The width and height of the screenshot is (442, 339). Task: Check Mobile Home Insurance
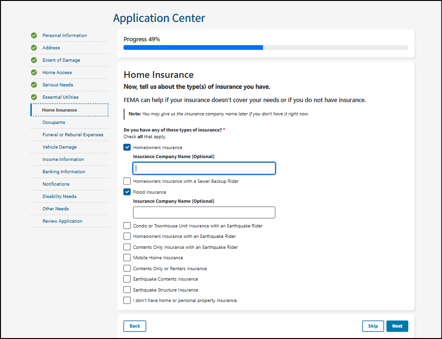[x=127, y=258]
